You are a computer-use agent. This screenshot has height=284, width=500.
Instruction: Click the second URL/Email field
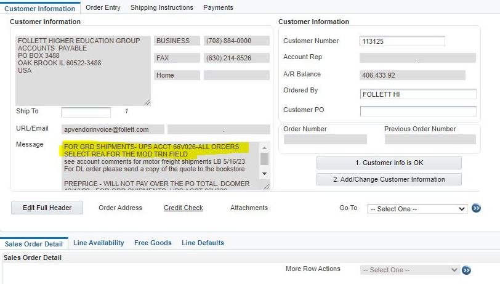click(x=219, y=129)
